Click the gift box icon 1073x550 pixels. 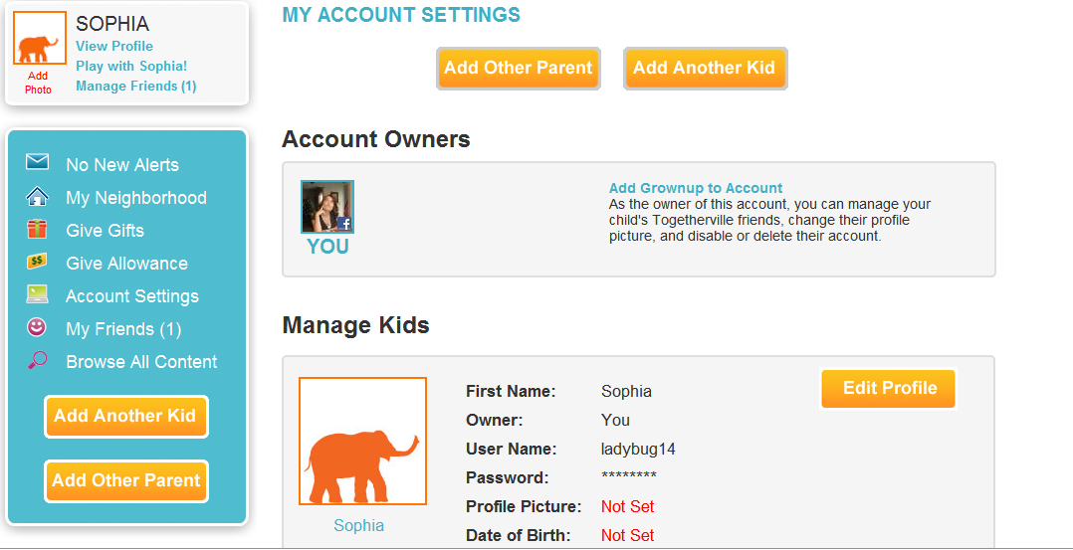tap(38, 230)
